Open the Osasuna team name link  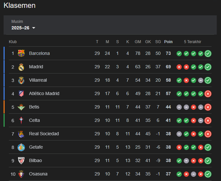[38, 174]
